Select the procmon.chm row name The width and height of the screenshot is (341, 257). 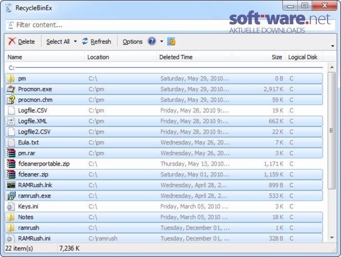point(35,100)
